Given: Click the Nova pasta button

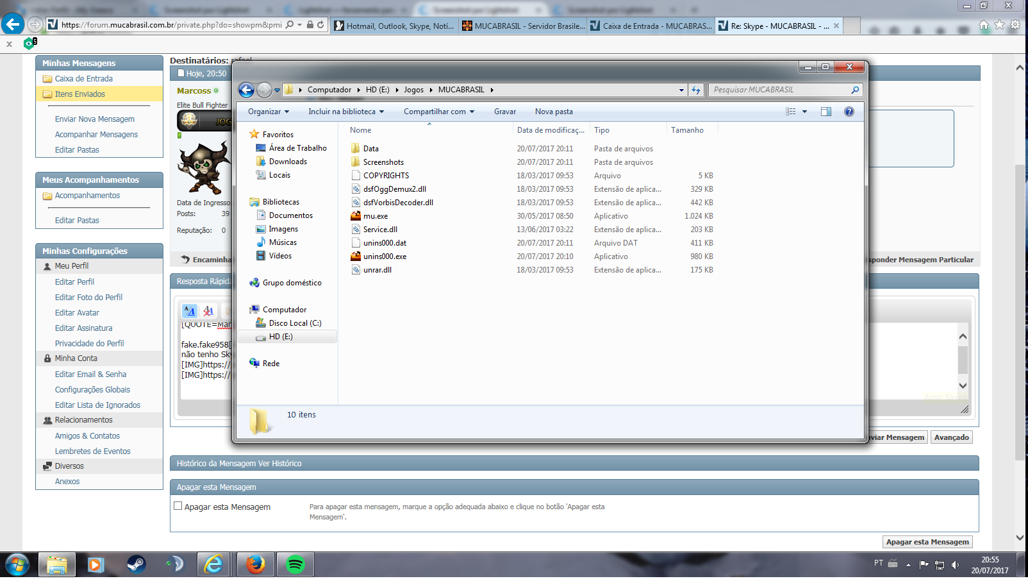Looking at the screenshot, I should 554,112.
